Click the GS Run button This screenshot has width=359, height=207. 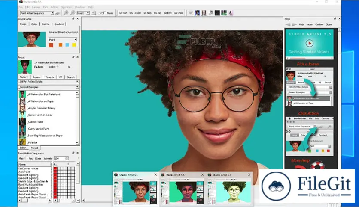coord(123,13)
